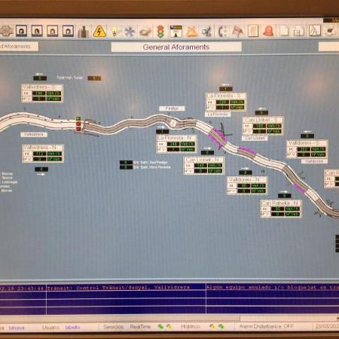The width and height of the screenshot is (339, 339).
Task: Open the variable message sign icon
Action: [176, 32]
